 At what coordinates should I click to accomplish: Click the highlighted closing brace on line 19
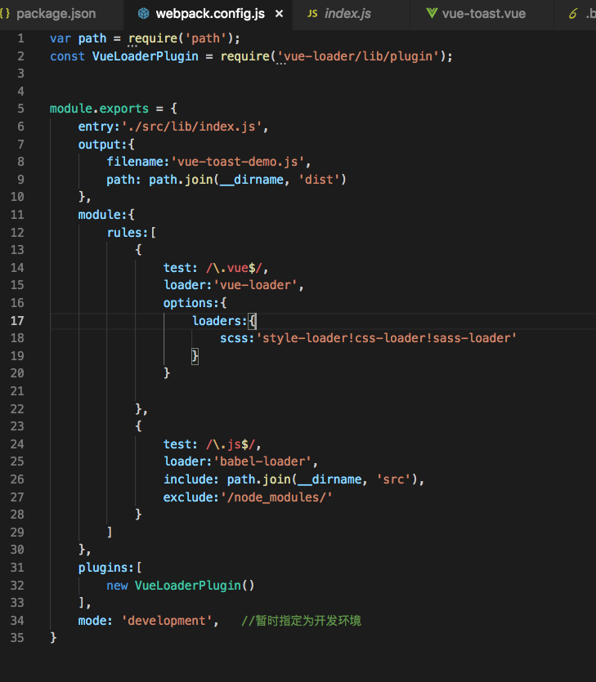pyautogui.click(x=195, y=356)
